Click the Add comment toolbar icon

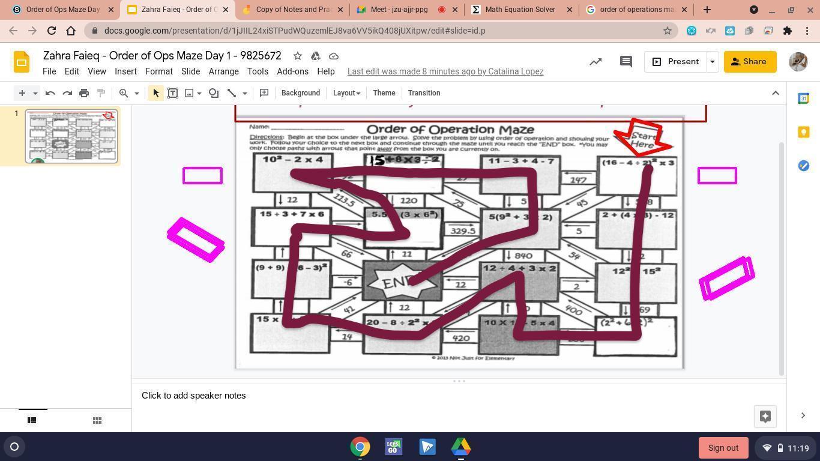264,93
